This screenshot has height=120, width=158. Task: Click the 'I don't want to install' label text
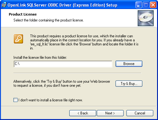(x=51, y=100)
